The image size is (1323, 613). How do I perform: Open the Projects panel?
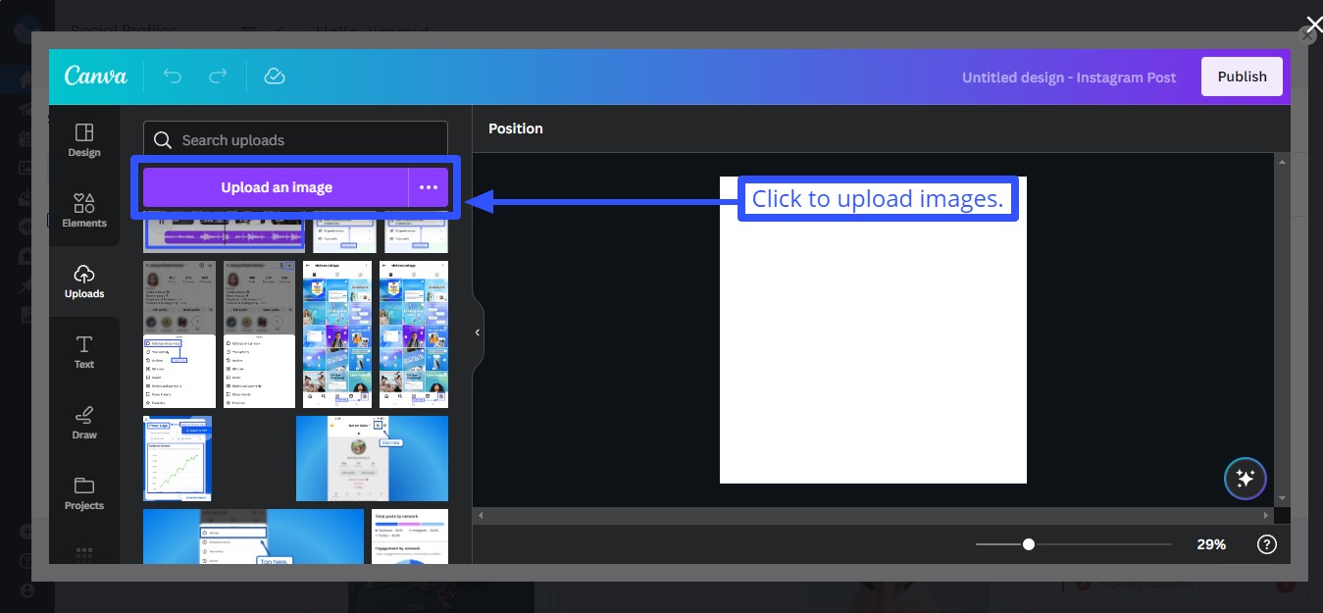click(x=83, y=493)
